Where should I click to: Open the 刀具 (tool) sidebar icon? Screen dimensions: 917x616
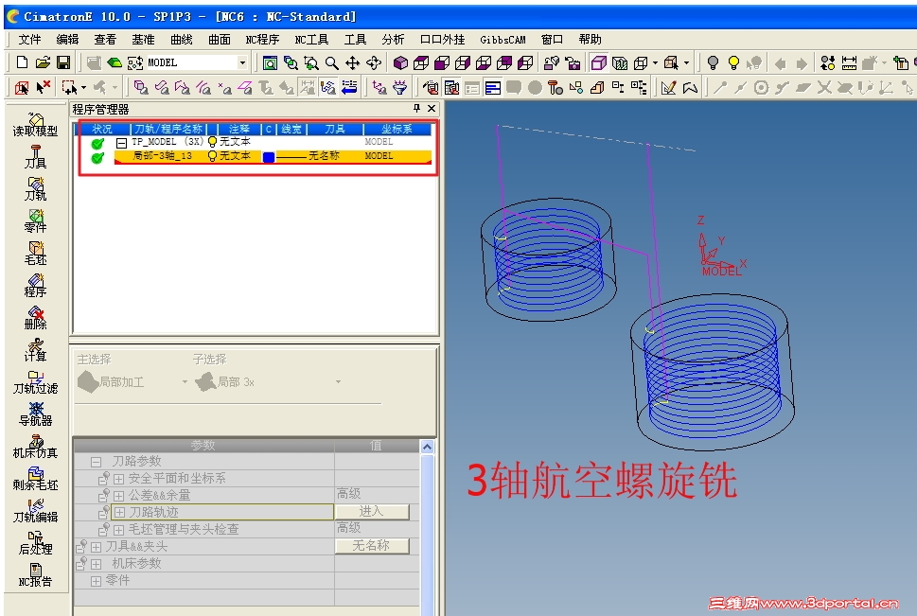(x=36, y=157)
